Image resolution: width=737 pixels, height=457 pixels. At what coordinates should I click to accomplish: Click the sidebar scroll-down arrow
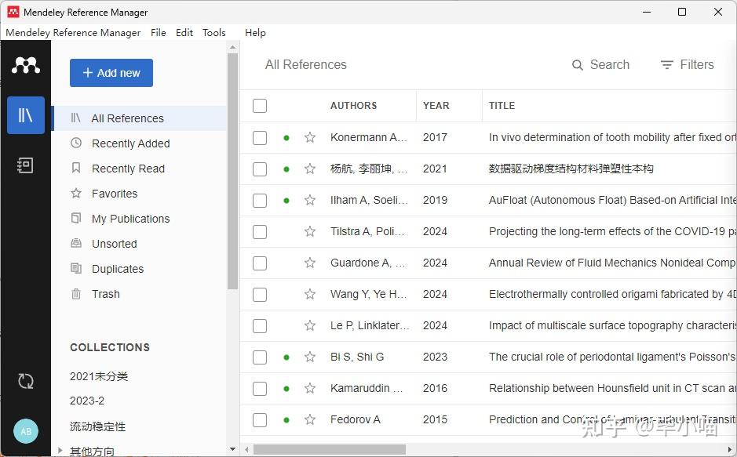[x=232, y=449]
